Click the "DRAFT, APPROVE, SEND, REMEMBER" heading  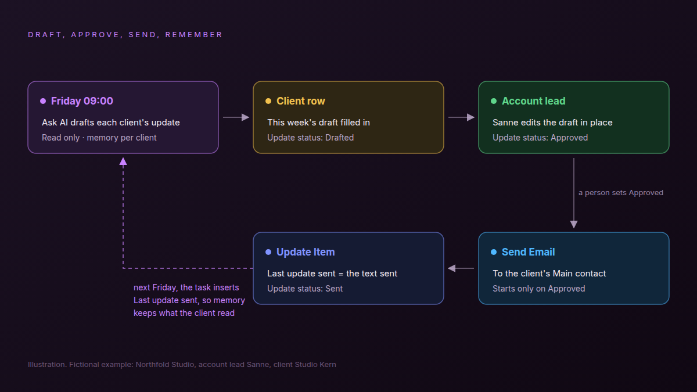tap(125, 35)
